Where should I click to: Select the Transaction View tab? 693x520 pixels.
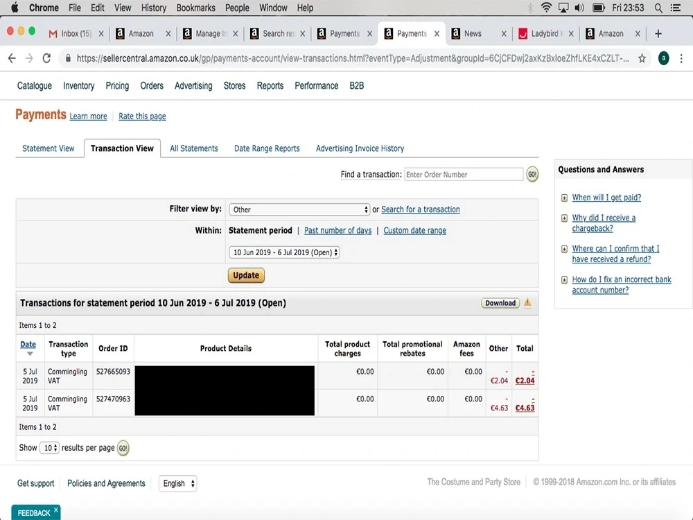click(x=122, y=148)
